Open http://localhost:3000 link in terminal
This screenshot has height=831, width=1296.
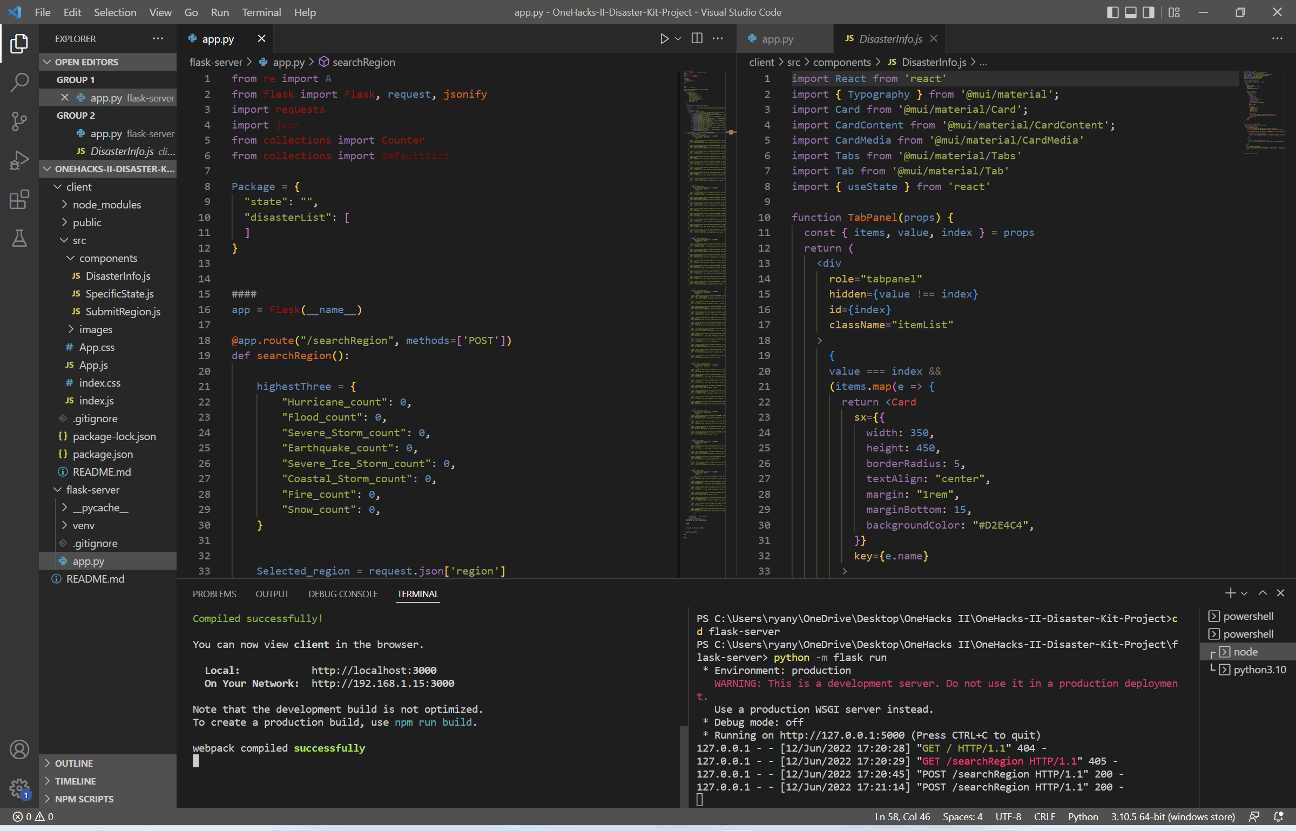pos(374,670)
